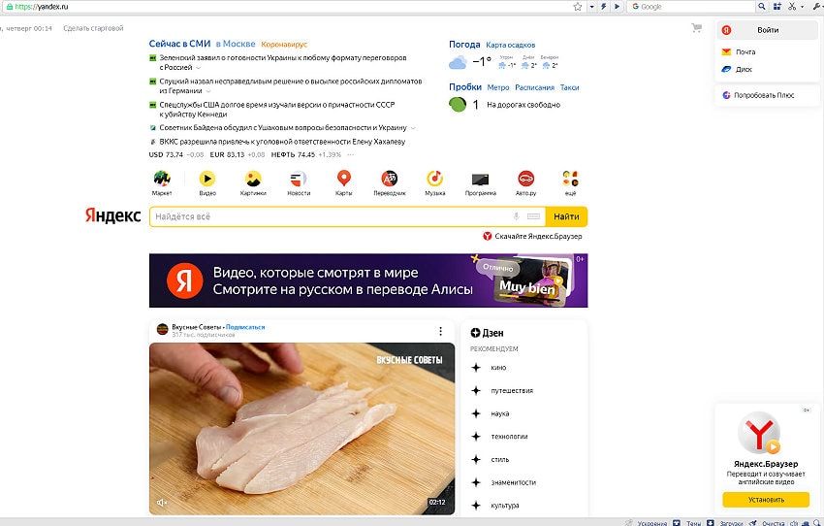
Task: Activate voice search microphone icon
Action: coord(516,216)
